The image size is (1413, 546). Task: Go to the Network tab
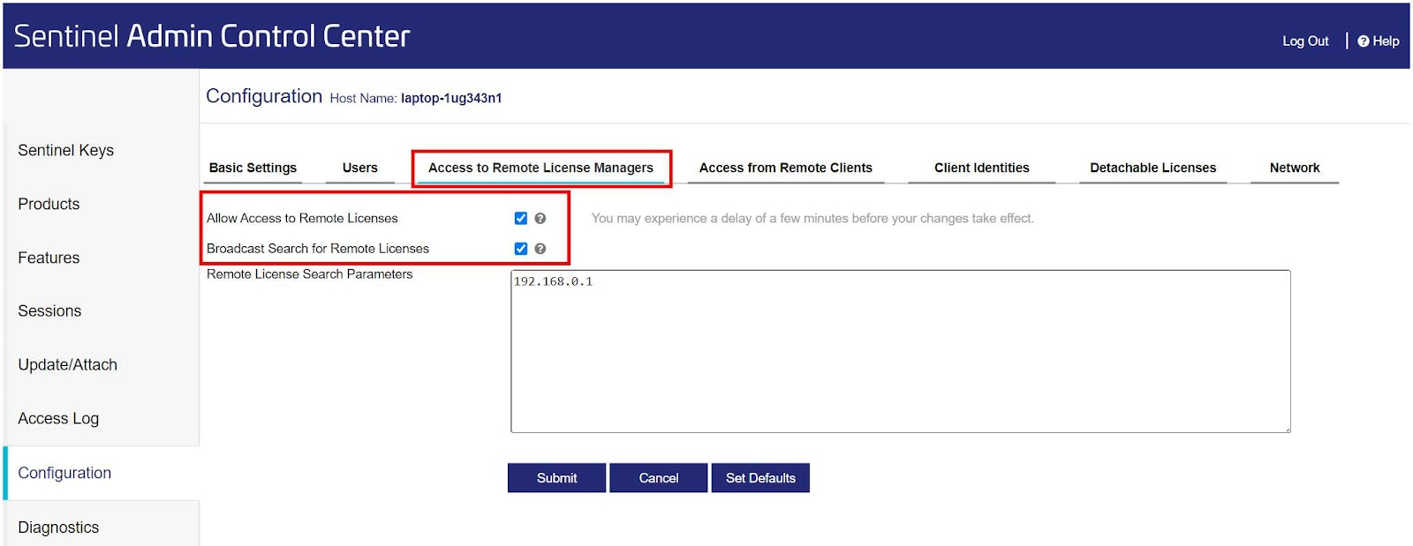(1295, 168)
